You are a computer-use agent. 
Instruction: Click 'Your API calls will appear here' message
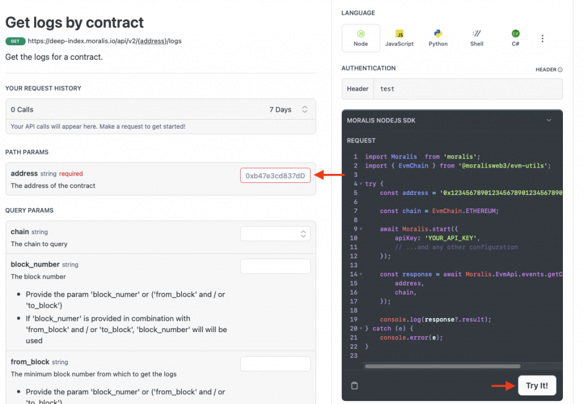tap(98, 126)
